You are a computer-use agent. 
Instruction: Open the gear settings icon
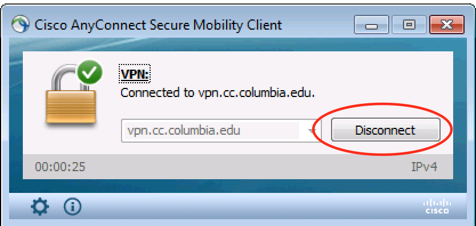click(x=40, y=207)
